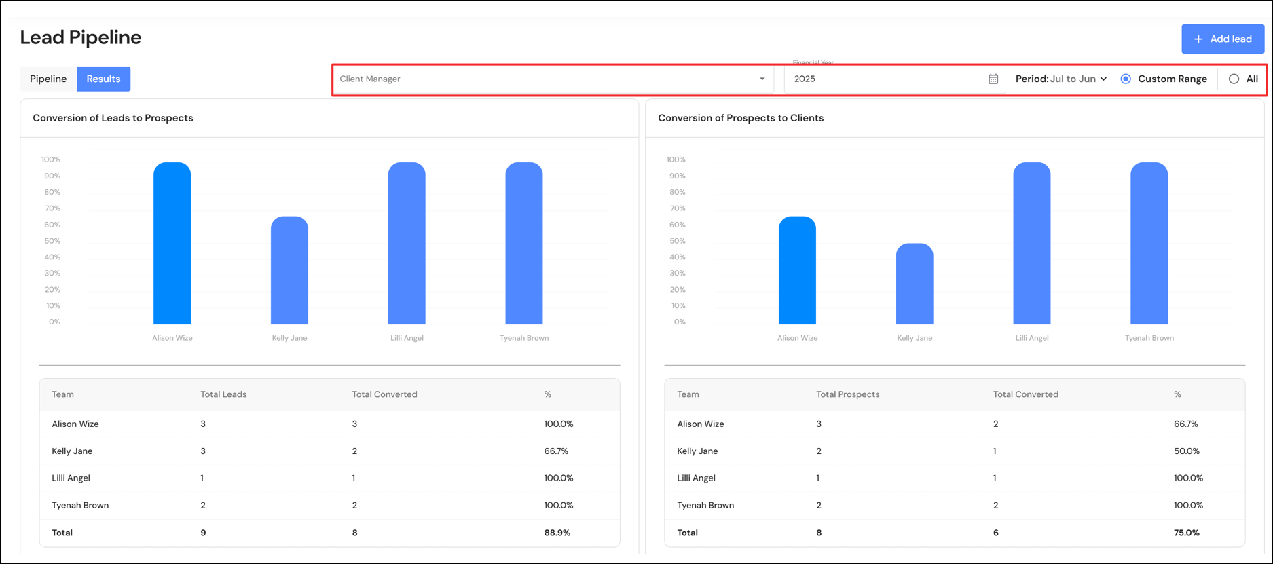Click 'Team' header in the Prospects table
1273x564 pixels.
click(688, 394)
